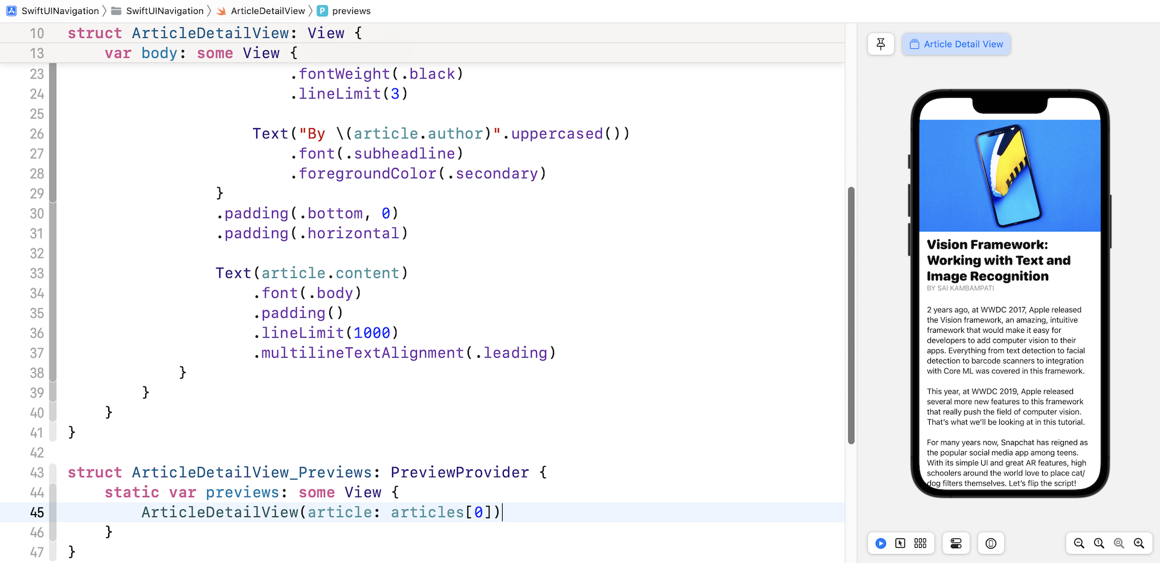Open the previews symbol jump menu

(x=351, y=11)
